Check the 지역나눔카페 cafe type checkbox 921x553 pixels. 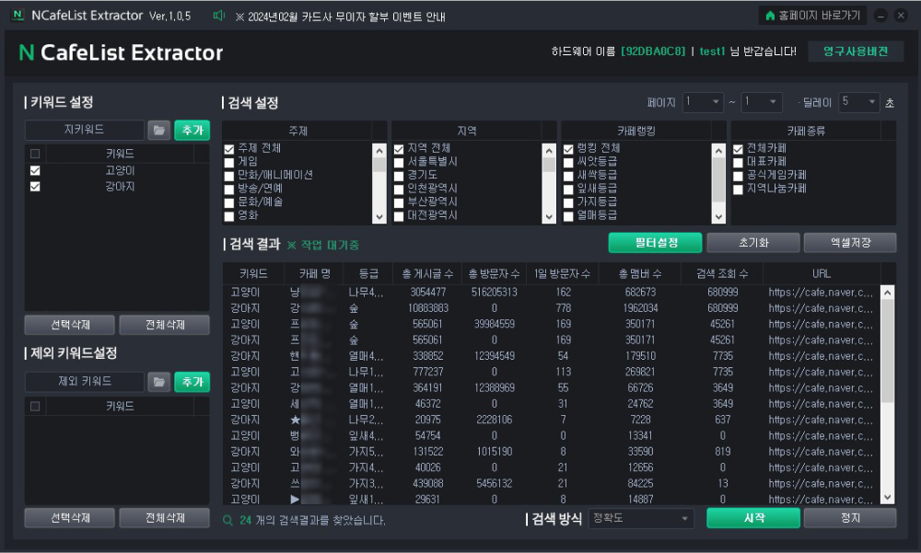click(739, 189)
